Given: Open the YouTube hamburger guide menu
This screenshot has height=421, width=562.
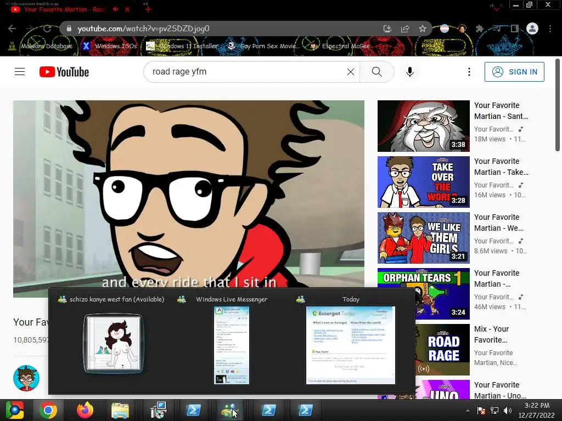Looking at the screenshot, I should (x=20, y=72).
